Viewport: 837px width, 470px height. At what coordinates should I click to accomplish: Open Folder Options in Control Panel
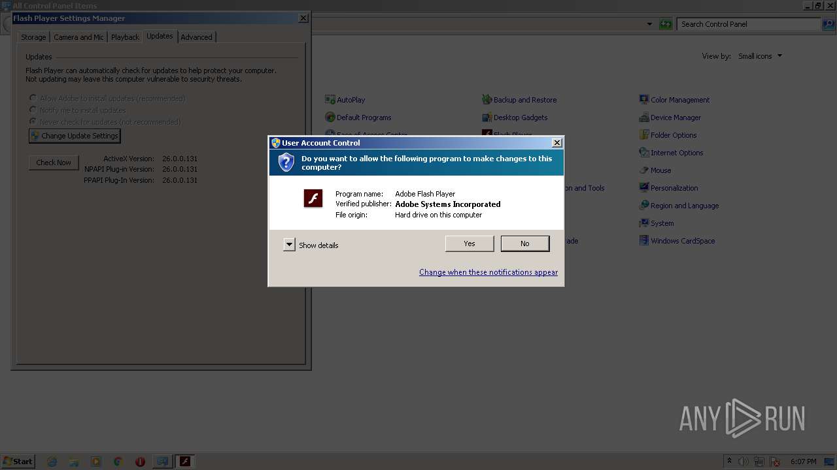pos(668,135)
